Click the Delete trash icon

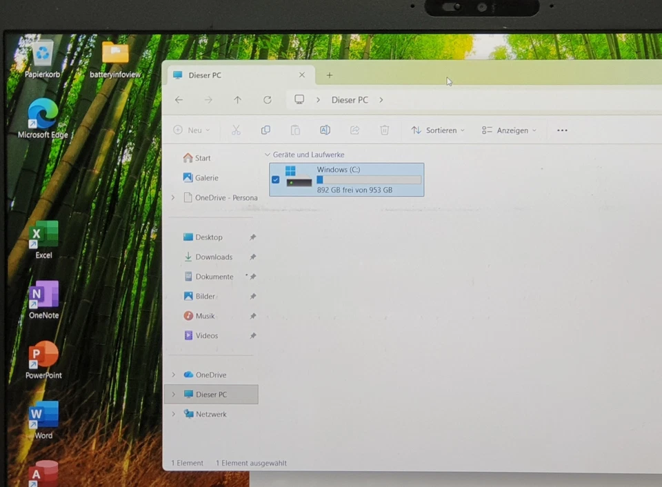(x=384, y=130)
